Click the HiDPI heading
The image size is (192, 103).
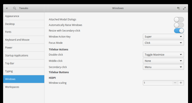pyautogui.click(x=52, y=78)
